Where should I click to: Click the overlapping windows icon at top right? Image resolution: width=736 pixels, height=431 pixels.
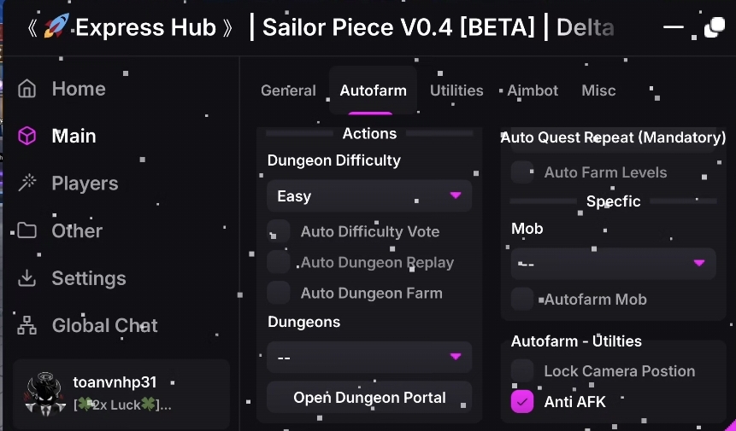714,28
